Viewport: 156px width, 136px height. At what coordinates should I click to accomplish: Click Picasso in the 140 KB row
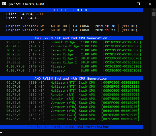click(x=58, y=66)
